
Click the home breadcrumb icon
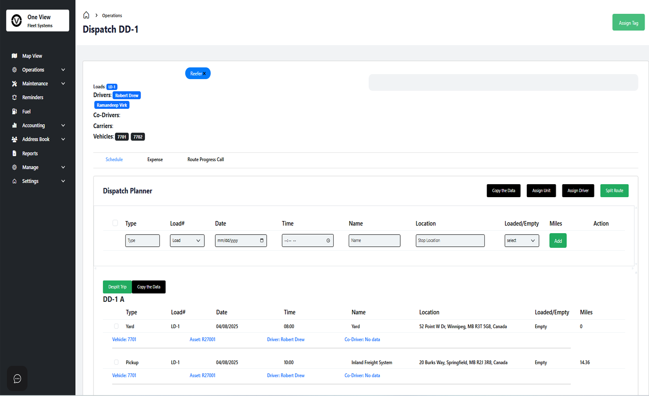(x=86, y=15)
